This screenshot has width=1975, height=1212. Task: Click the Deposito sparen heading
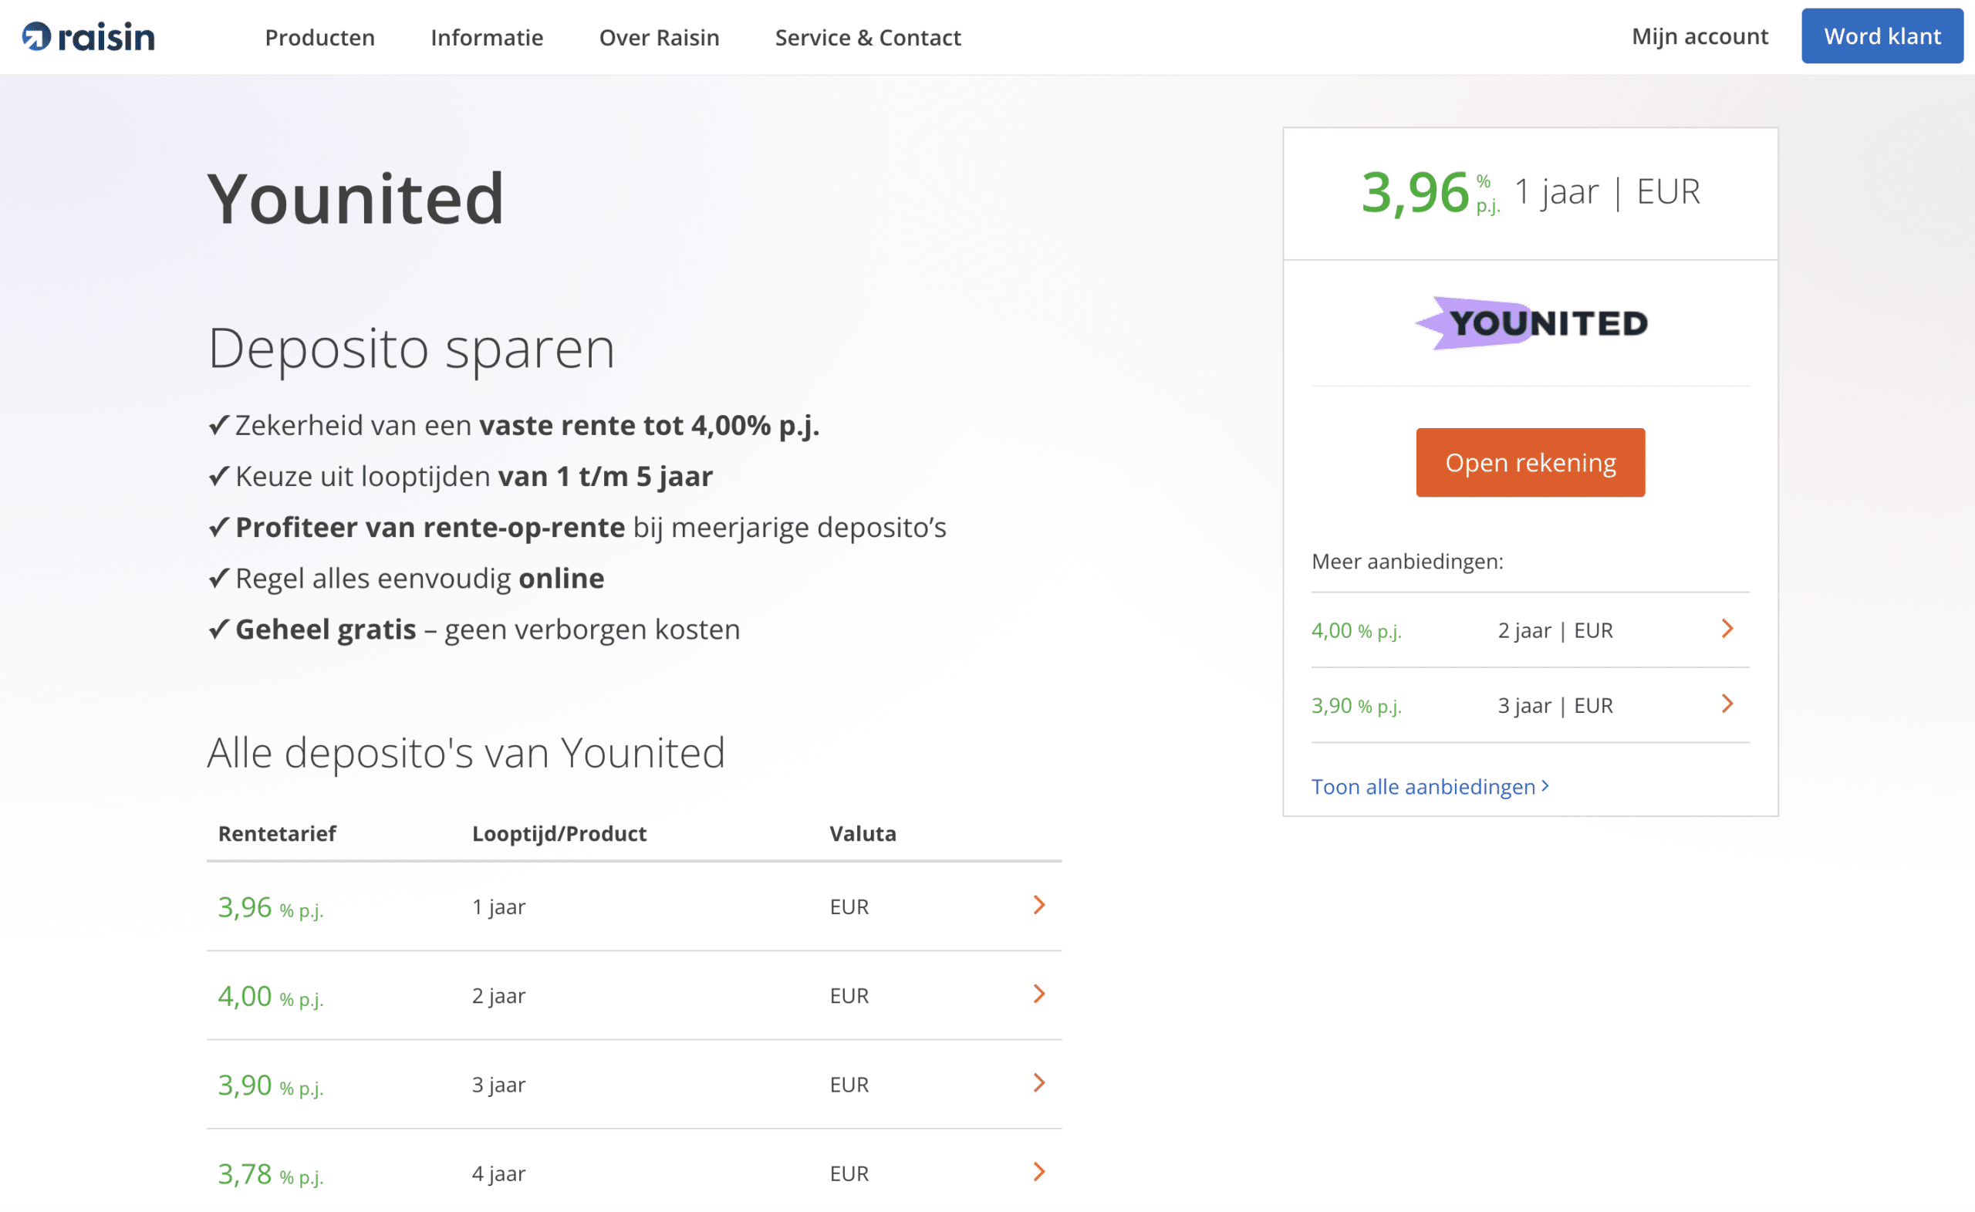pos(411,349)
